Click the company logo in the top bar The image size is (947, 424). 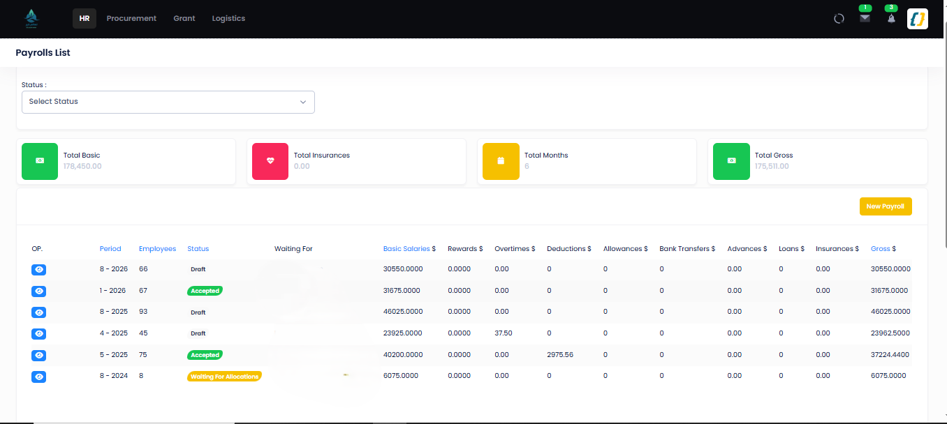(32, 18)
